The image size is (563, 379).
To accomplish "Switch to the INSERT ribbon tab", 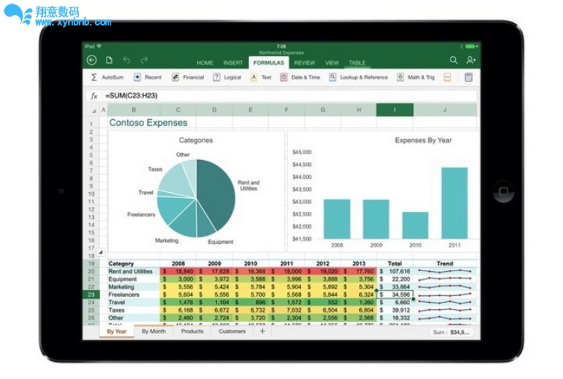I will tap(233, 63).
